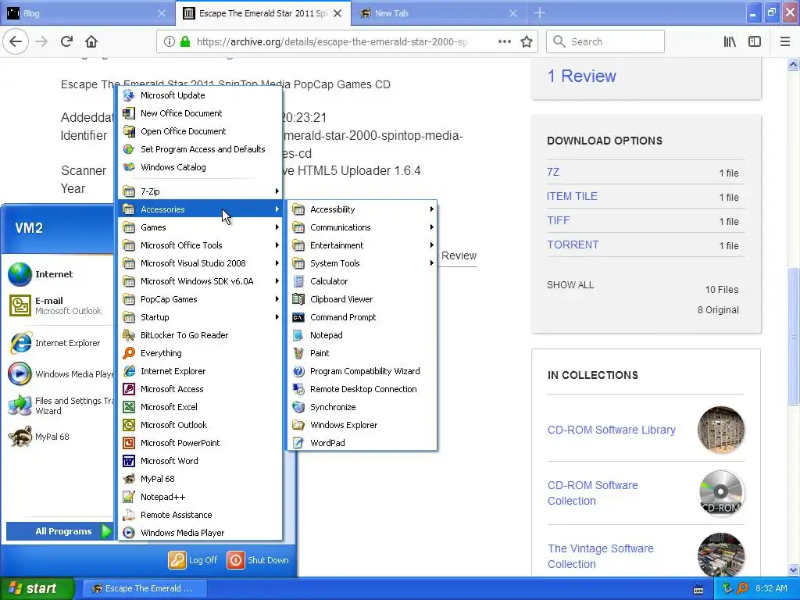The width and height of the screenshot is (800, 600).
Task: Expand the 7-Zip submenu
Action: (x=200, y=191)
